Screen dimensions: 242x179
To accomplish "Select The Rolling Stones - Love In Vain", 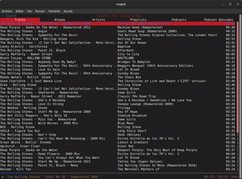I will [x=118, y=69].
